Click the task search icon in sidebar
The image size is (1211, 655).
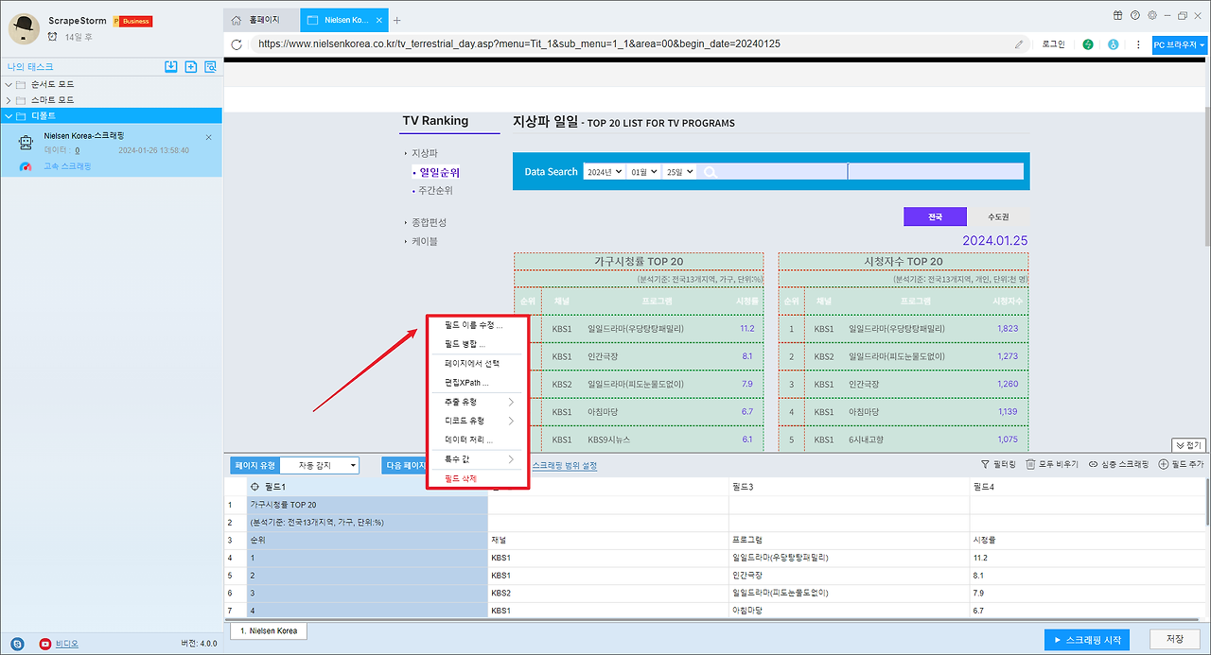click(x=210, y=66)
